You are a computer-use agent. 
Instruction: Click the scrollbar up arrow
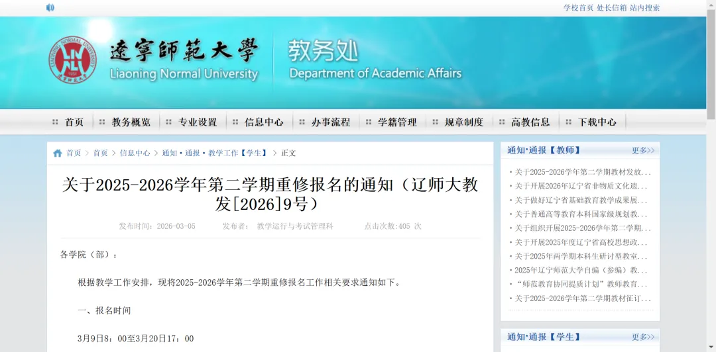[711, 4]
